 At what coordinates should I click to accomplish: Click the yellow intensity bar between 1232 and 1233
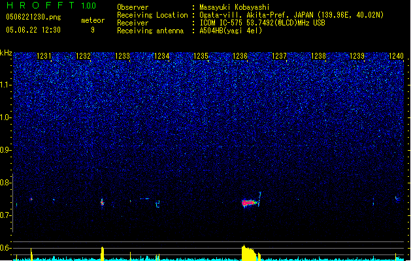point(102,254)
